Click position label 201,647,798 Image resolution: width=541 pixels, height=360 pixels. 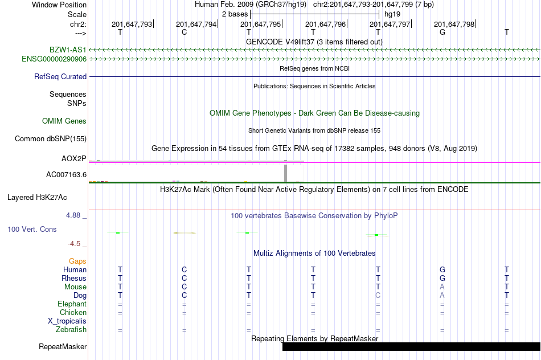pyautogui.click(x=454, y=24)
